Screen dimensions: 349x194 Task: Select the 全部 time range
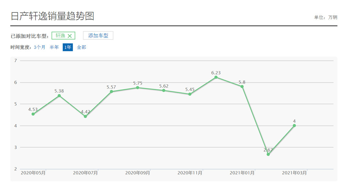(81, 47)
